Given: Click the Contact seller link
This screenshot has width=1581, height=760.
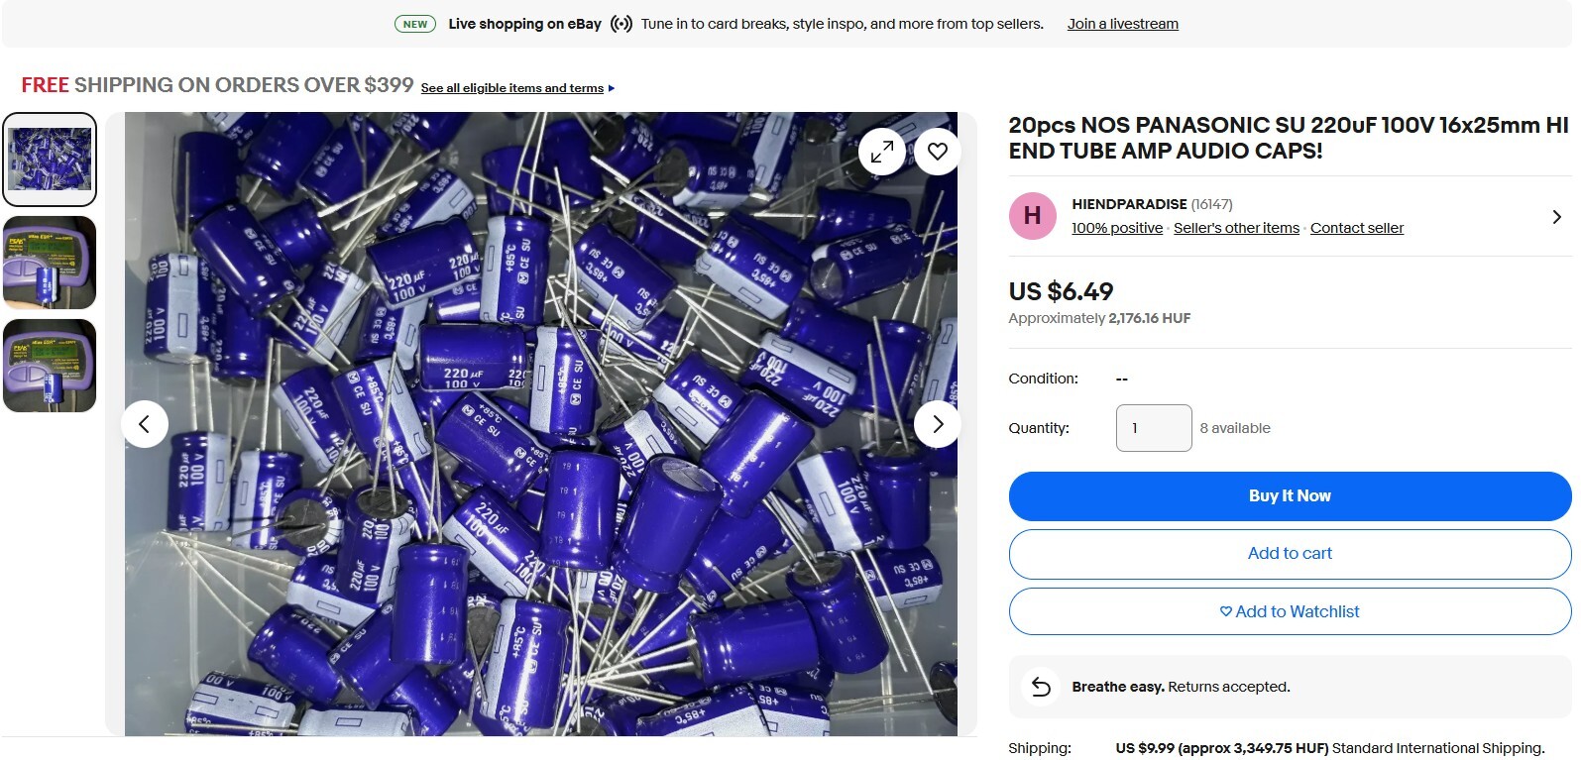Looking at the screenshot, I should point(1357,228).
